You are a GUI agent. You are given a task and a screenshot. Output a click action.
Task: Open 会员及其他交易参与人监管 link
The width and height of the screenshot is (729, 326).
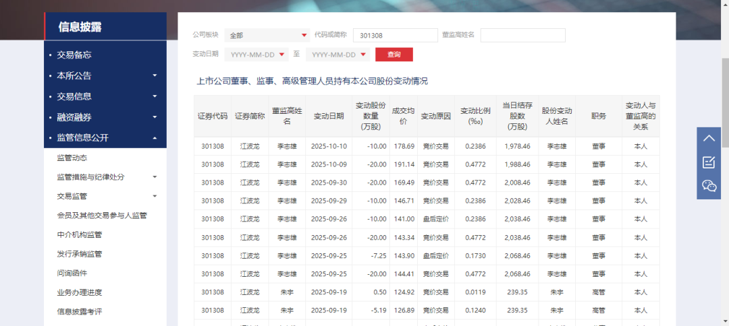pos(102,216)
